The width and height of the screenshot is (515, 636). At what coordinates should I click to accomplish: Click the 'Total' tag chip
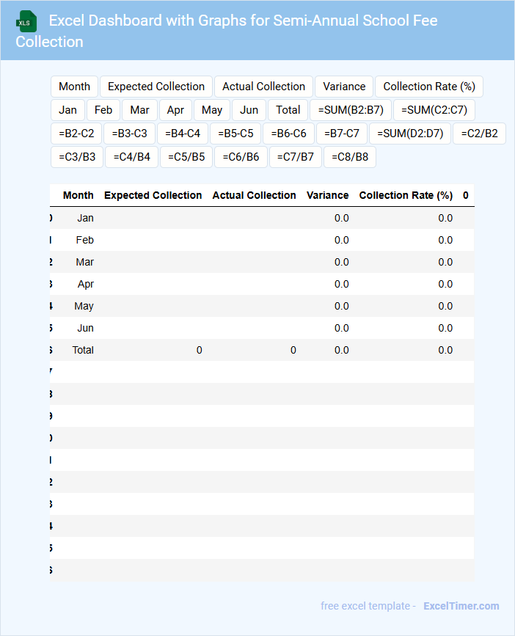click(x=288, y=110)
